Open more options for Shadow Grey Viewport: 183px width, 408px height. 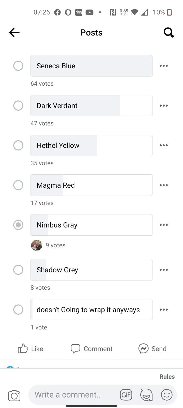164,270
